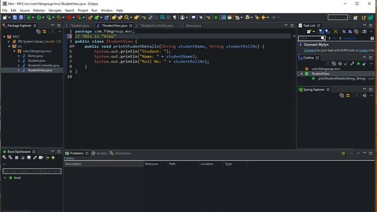
Task: Switch to Spring perspective icon
Action: click(371, 17)
